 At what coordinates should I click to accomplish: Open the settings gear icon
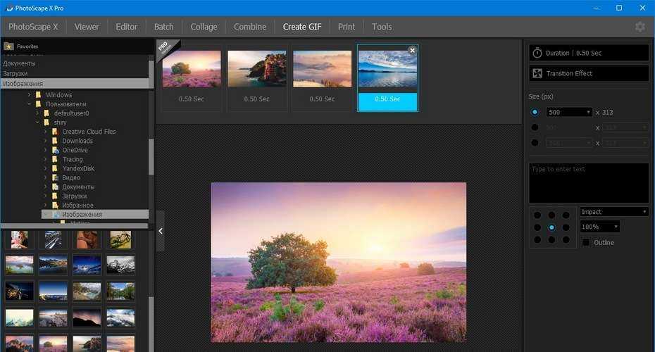point(640,27)
